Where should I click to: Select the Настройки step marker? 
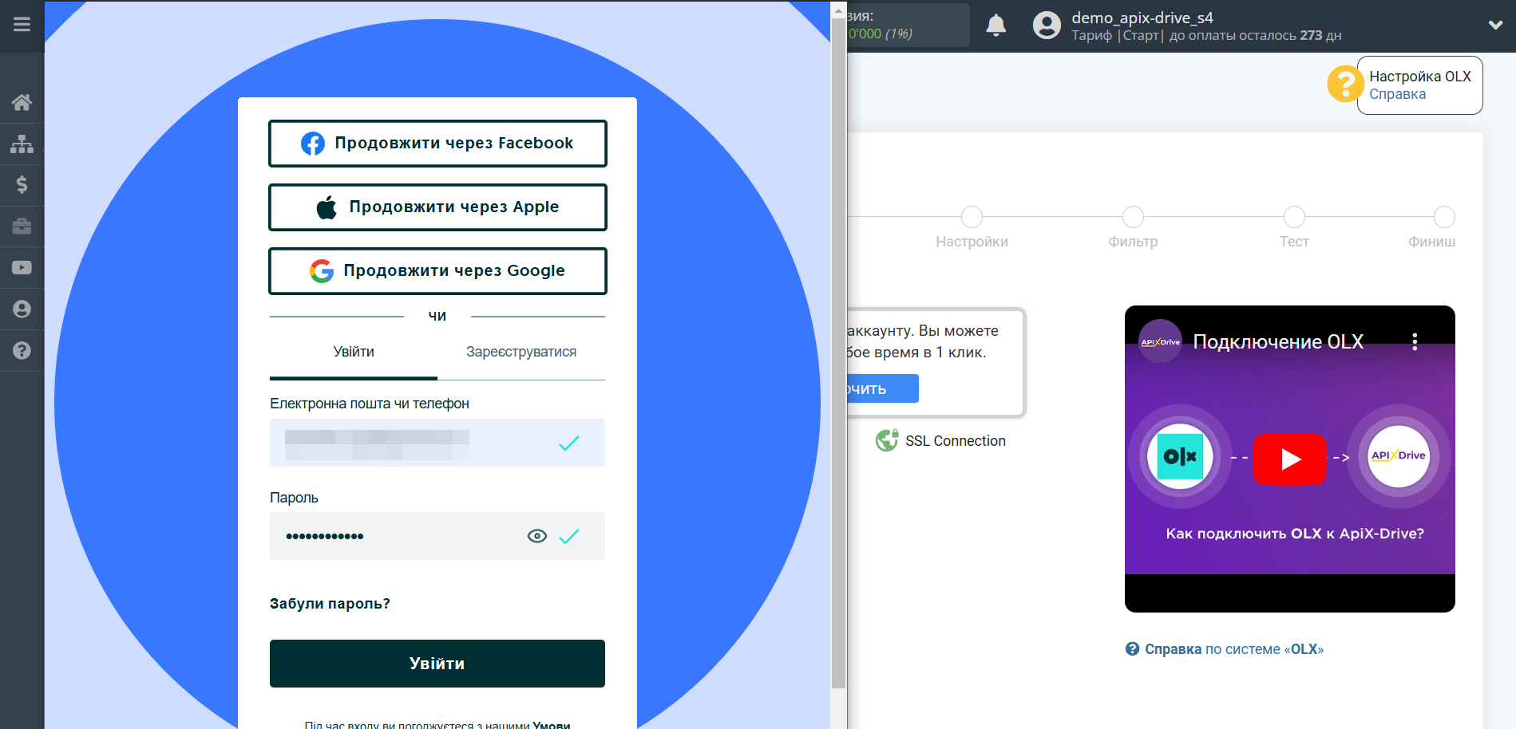point(972,217)
